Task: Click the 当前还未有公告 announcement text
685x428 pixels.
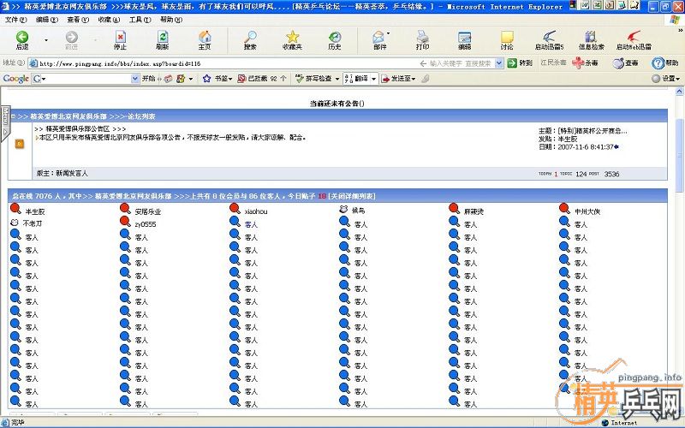Action: [x=337, y=104]
